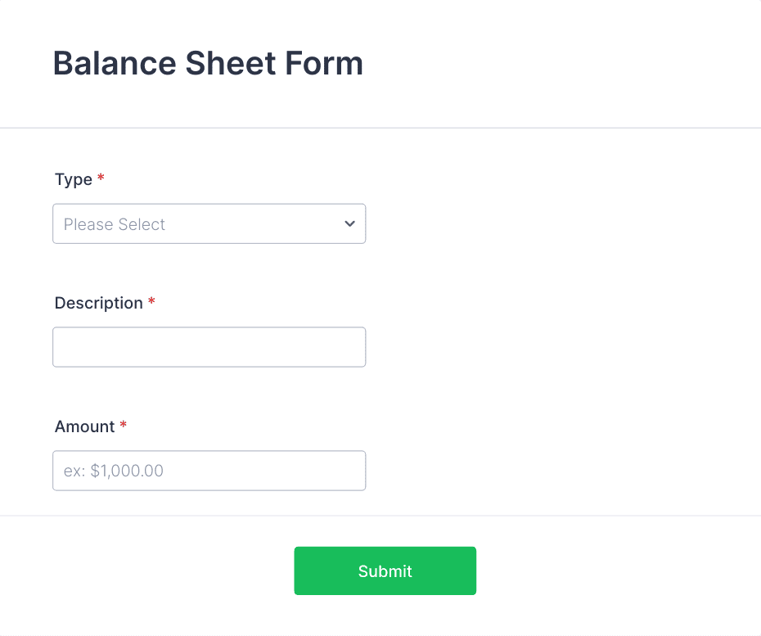Click the Submit button text label
Image resolution: width=761 pixels, height=636 pixels.
tap(385, 571)
